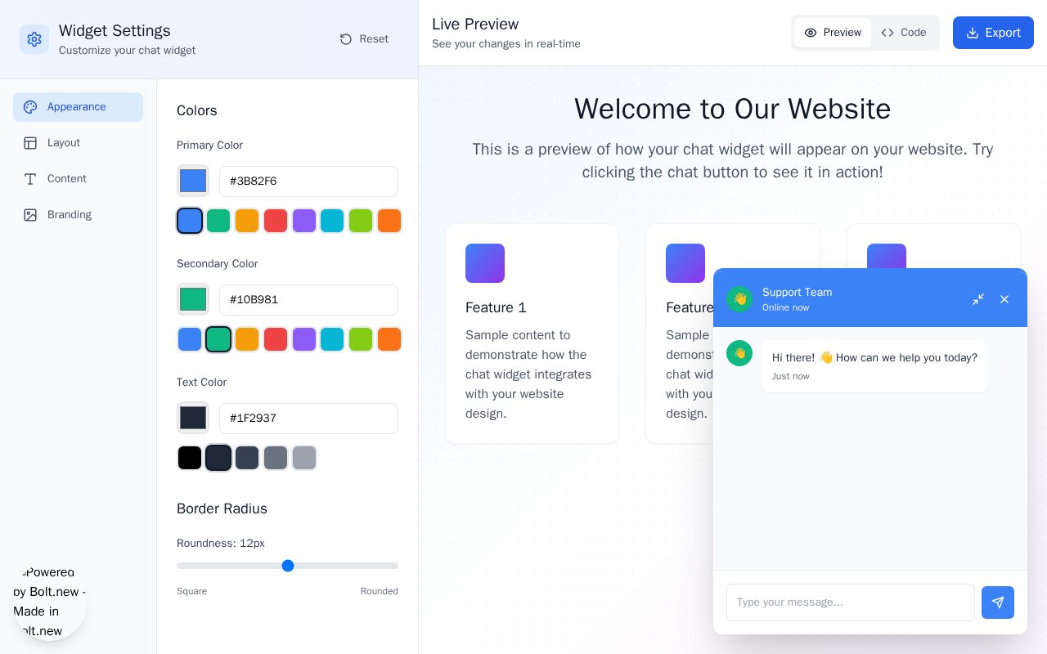The image size is (1047, 654).
Task: Click the 'Online now' status text
Action: pos(785,307)
